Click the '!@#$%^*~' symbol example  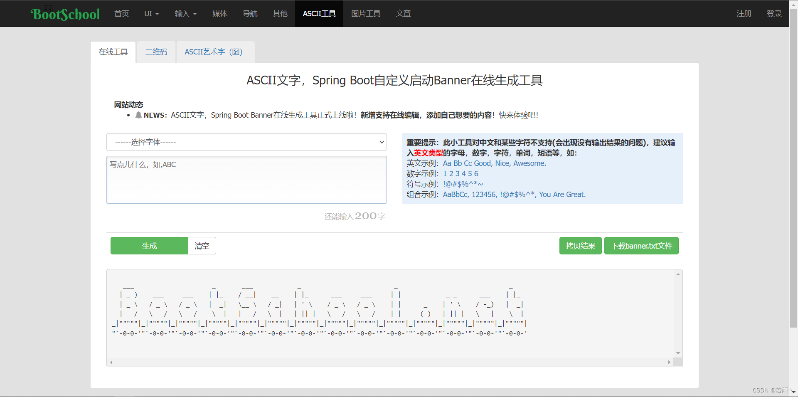(463, 184)
